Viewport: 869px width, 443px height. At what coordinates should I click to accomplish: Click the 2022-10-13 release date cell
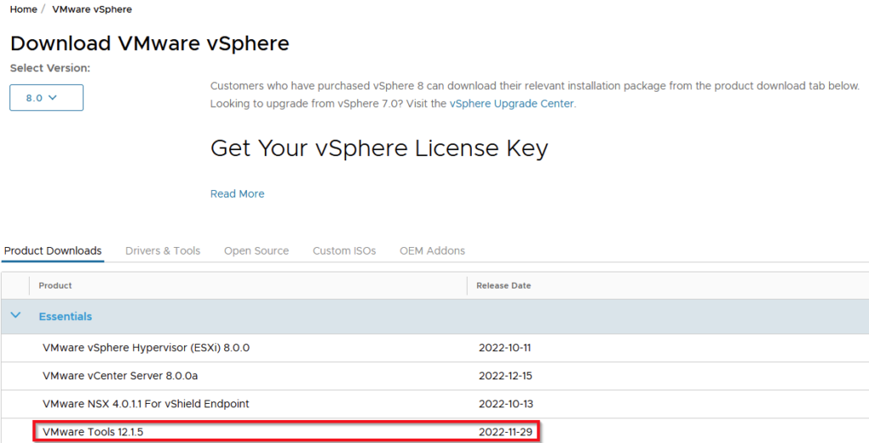pos(506,404)
